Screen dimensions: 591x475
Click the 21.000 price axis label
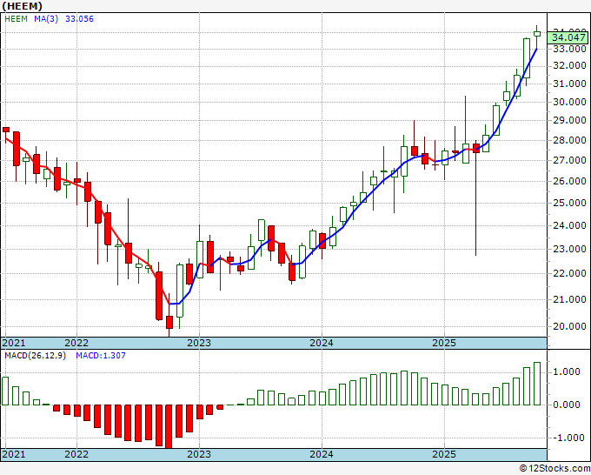(569, 299)
